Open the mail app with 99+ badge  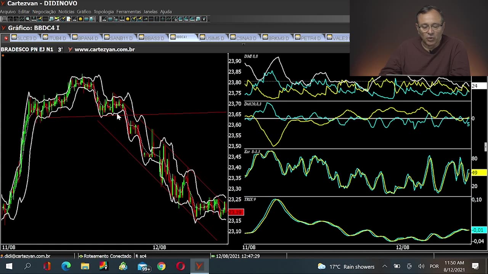143,267
